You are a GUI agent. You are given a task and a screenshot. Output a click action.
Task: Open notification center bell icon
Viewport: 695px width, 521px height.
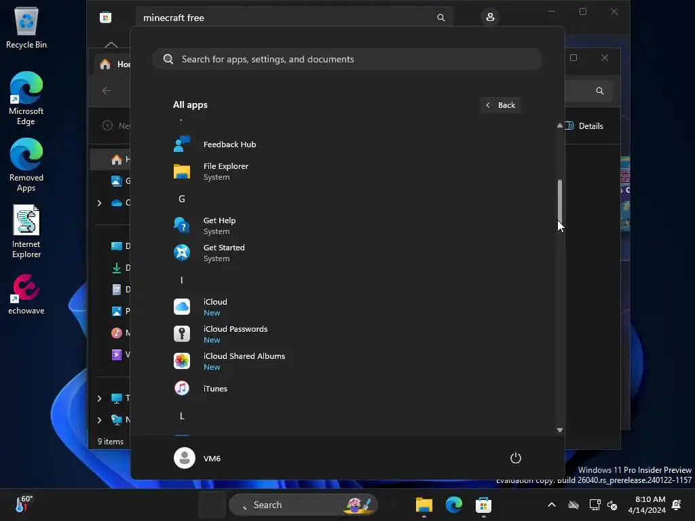click(x=677, y=505)
